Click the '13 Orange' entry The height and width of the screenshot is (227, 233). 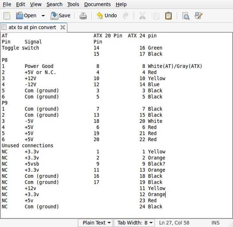coord(152,170)
